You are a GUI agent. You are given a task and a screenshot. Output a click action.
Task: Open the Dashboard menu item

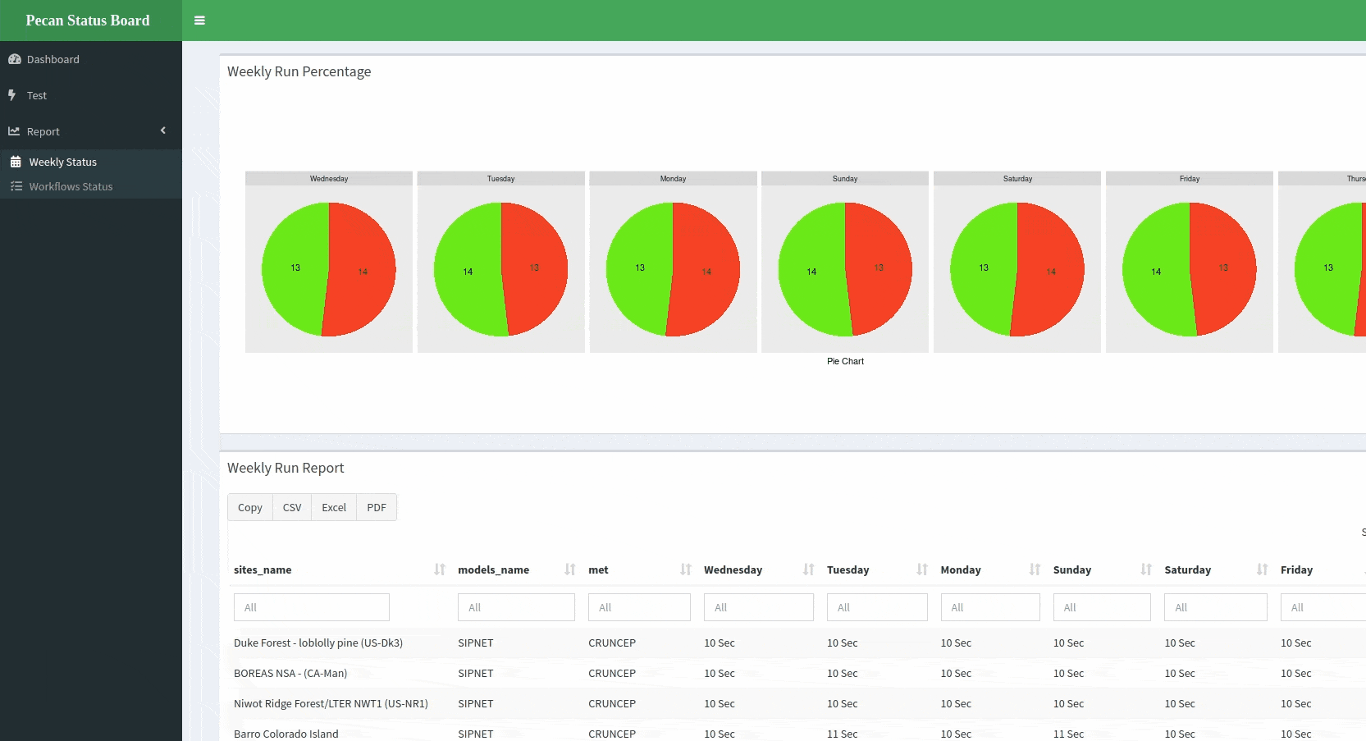click(91, 59)
